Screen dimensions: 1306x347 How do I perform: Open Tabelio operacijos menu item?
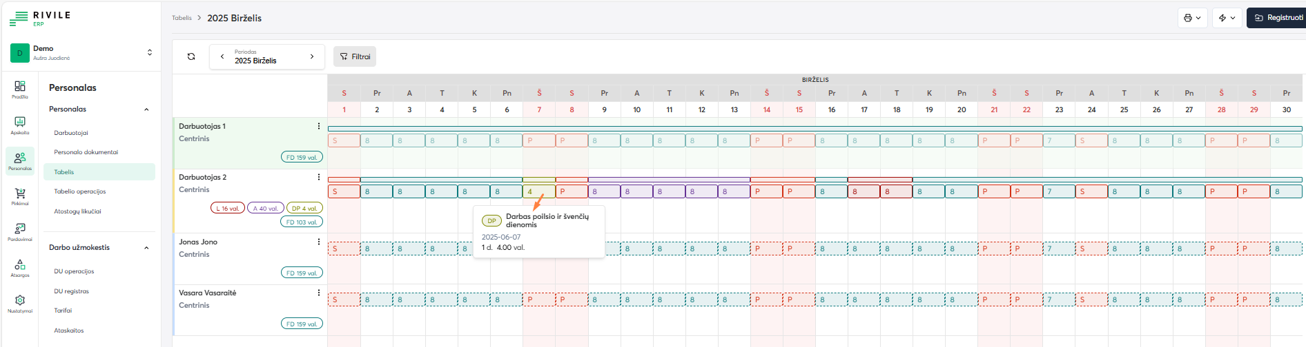(x=80, y=191)
